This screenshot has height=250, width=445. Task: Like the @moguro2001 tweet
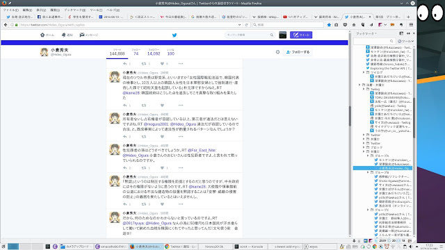click(x=162, y=137)
